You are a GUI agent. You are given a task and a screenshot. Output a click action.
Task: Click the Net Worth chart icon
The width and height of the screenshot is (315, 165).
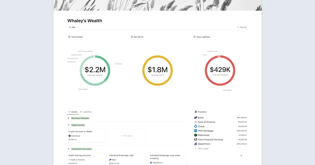click(132, 37)
